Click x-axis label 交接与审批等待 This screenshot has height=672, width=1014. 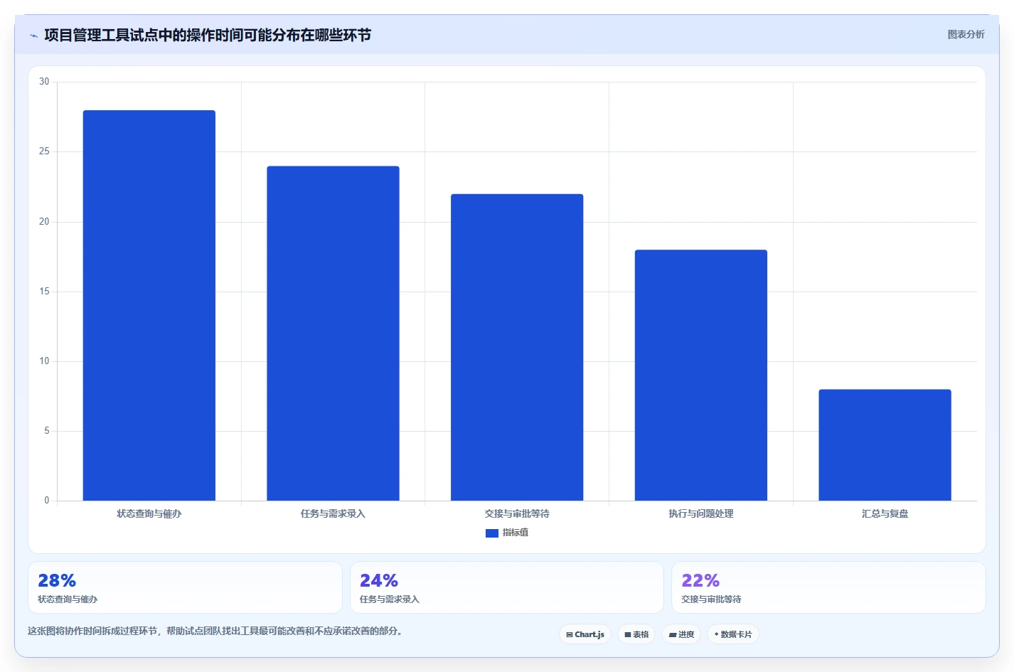517,513
